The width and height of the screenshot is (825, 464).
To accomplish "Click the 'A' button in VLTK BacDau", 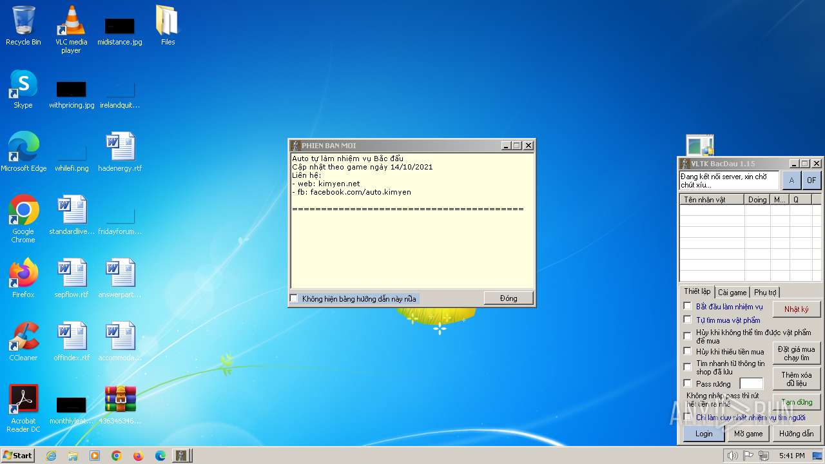I will [791, 180].
